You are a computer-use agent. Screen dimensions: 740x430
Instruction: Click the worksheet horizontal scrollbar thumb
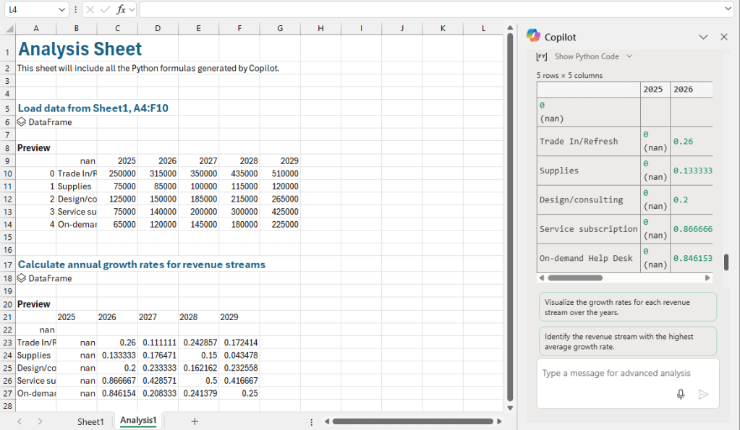click(x=412, y=421)
